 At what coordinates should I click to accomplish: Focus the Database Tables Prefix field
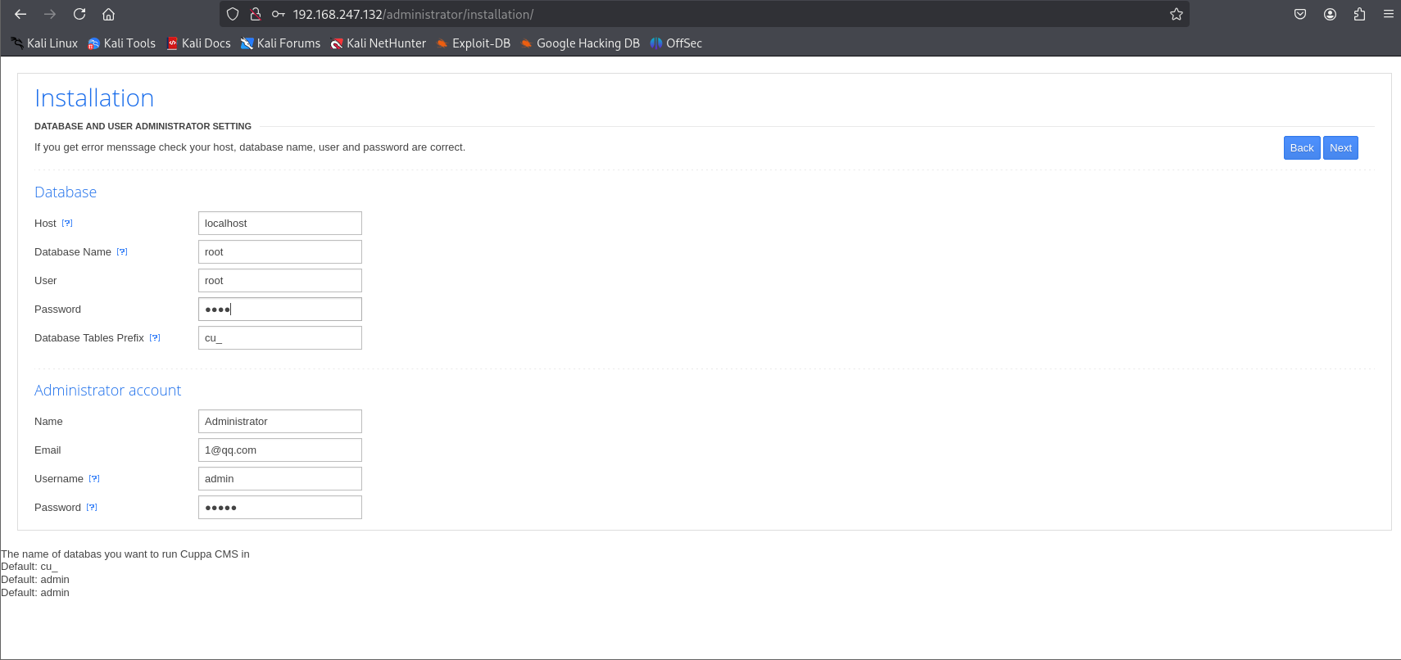coord(280,337)
